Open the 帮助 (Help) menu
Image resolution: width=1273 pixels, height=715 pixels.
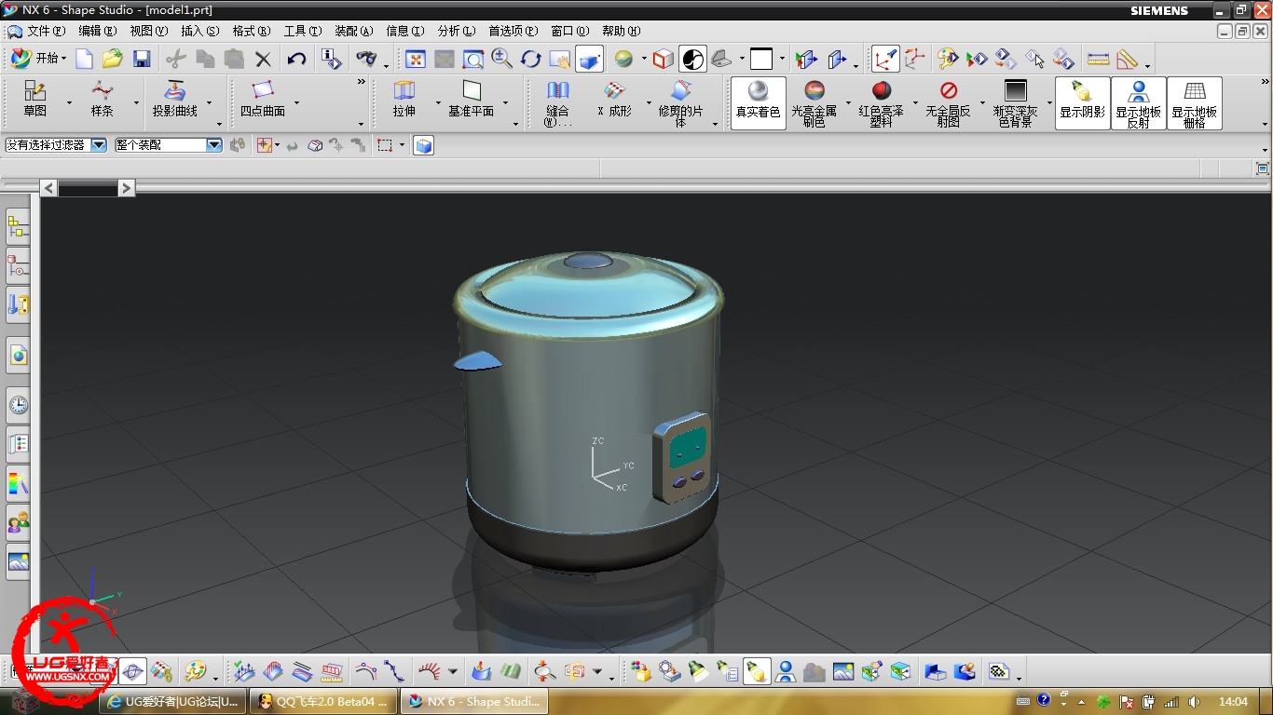(x=621, y=31)
